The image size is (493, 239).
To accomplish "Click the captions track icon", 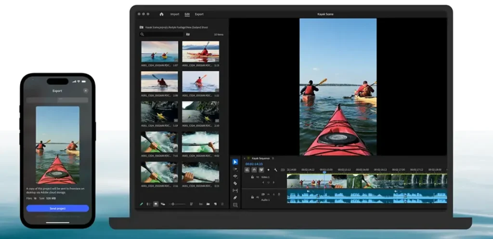I will tap(283, 170).
